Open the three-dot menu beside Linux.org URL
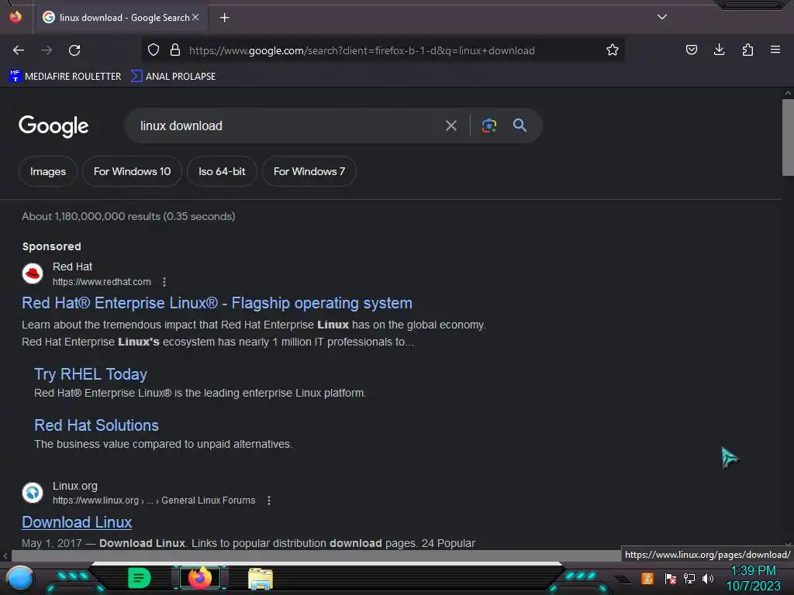The height and width of the screenshot is (595, 794). click(x=269, y=500)
